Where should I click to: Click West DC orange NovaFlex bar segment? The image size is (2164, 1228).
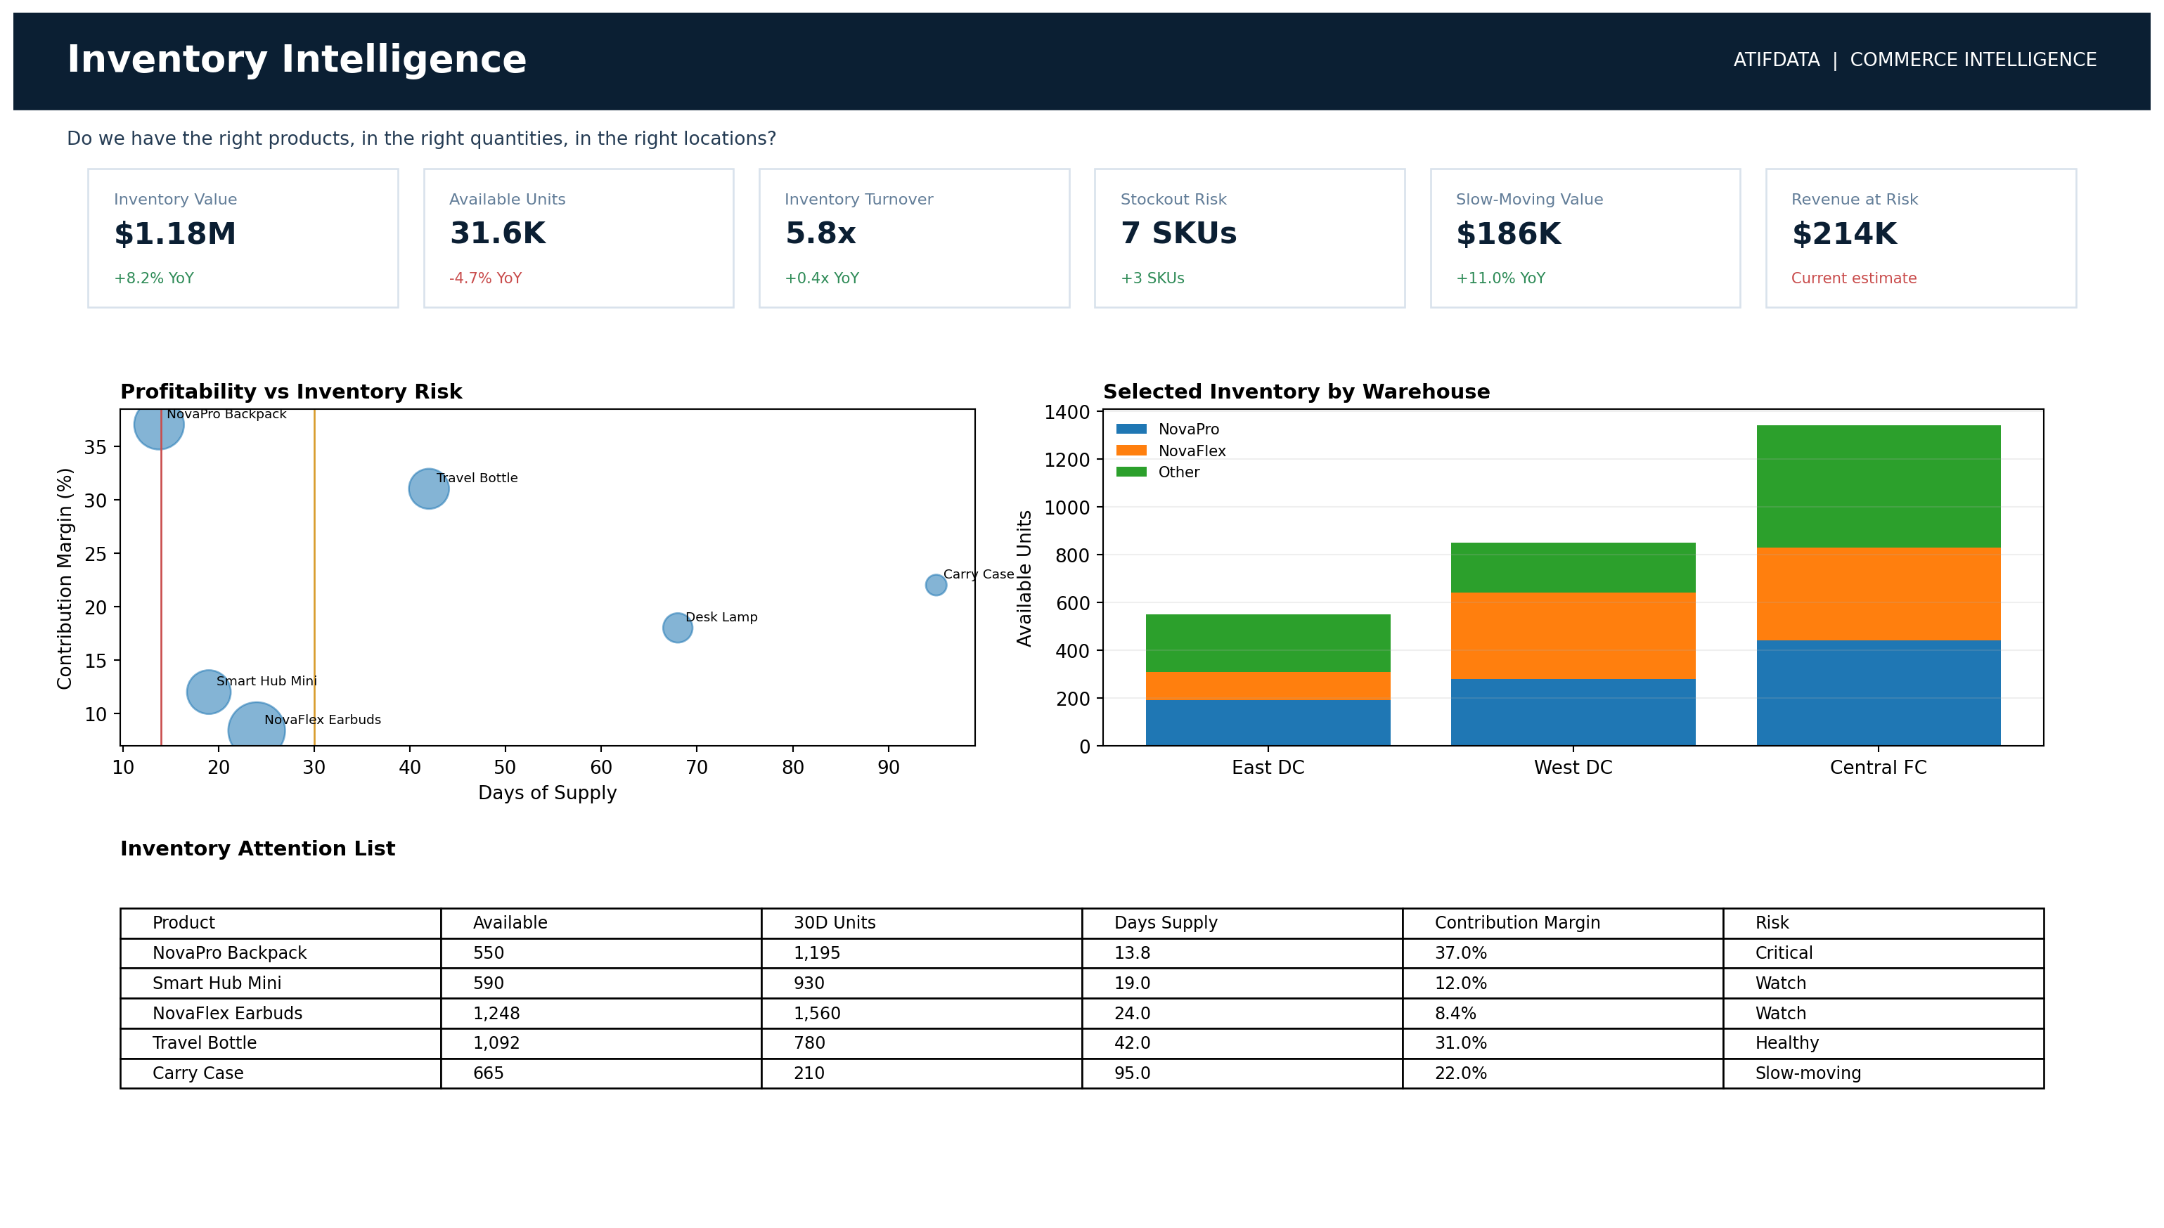pos(1573,636)
